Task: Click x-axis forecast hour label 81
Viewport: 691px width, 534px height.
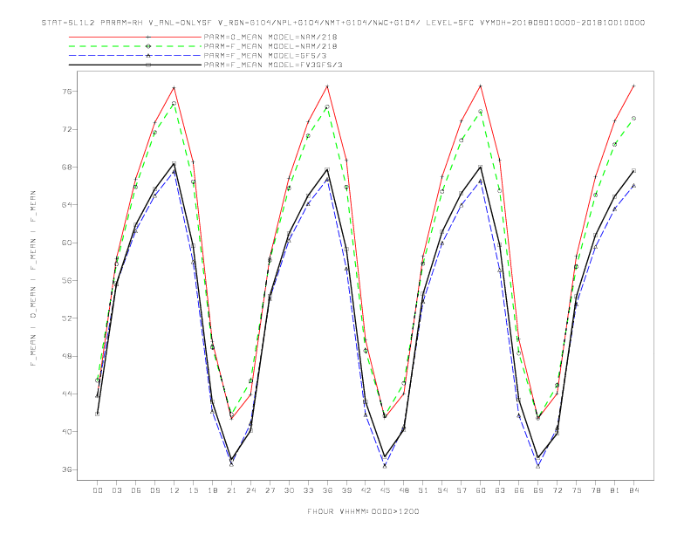Action: pos(615,490)
